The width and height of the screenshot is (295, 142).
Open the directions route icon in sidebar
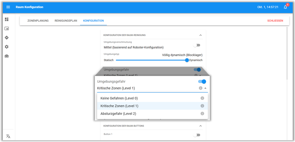pos(7,38)
